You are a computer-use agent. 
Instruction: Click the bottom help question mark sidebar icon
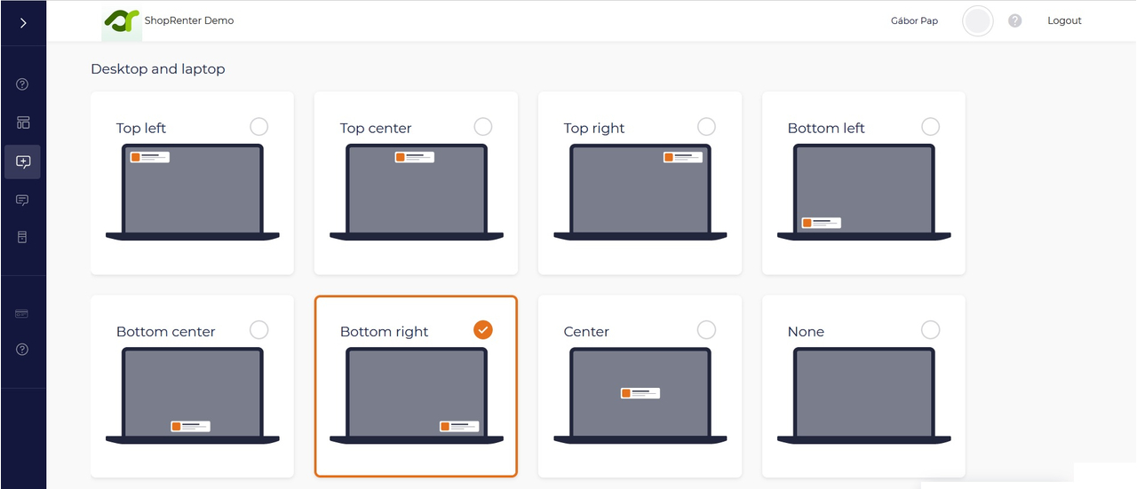coord(23,350)
